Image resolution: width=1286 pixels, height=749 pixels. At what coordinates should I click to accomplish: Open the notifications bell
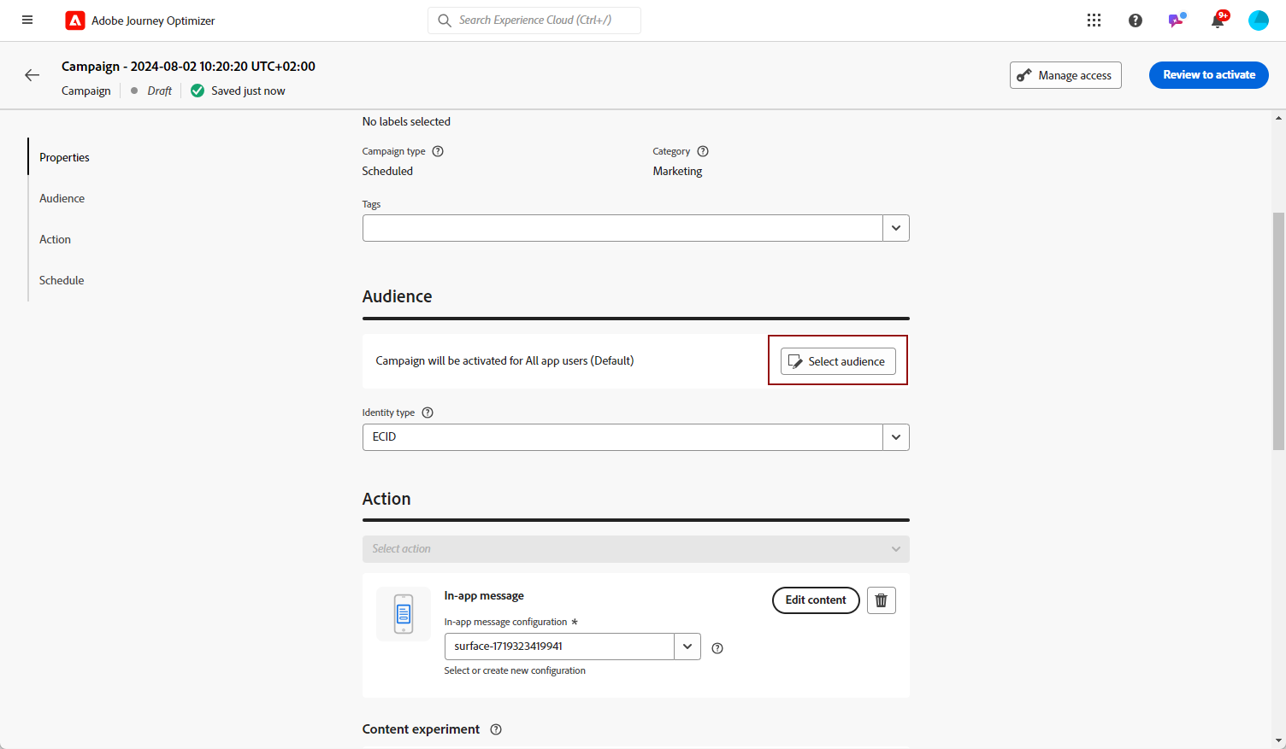[1217, 21]
